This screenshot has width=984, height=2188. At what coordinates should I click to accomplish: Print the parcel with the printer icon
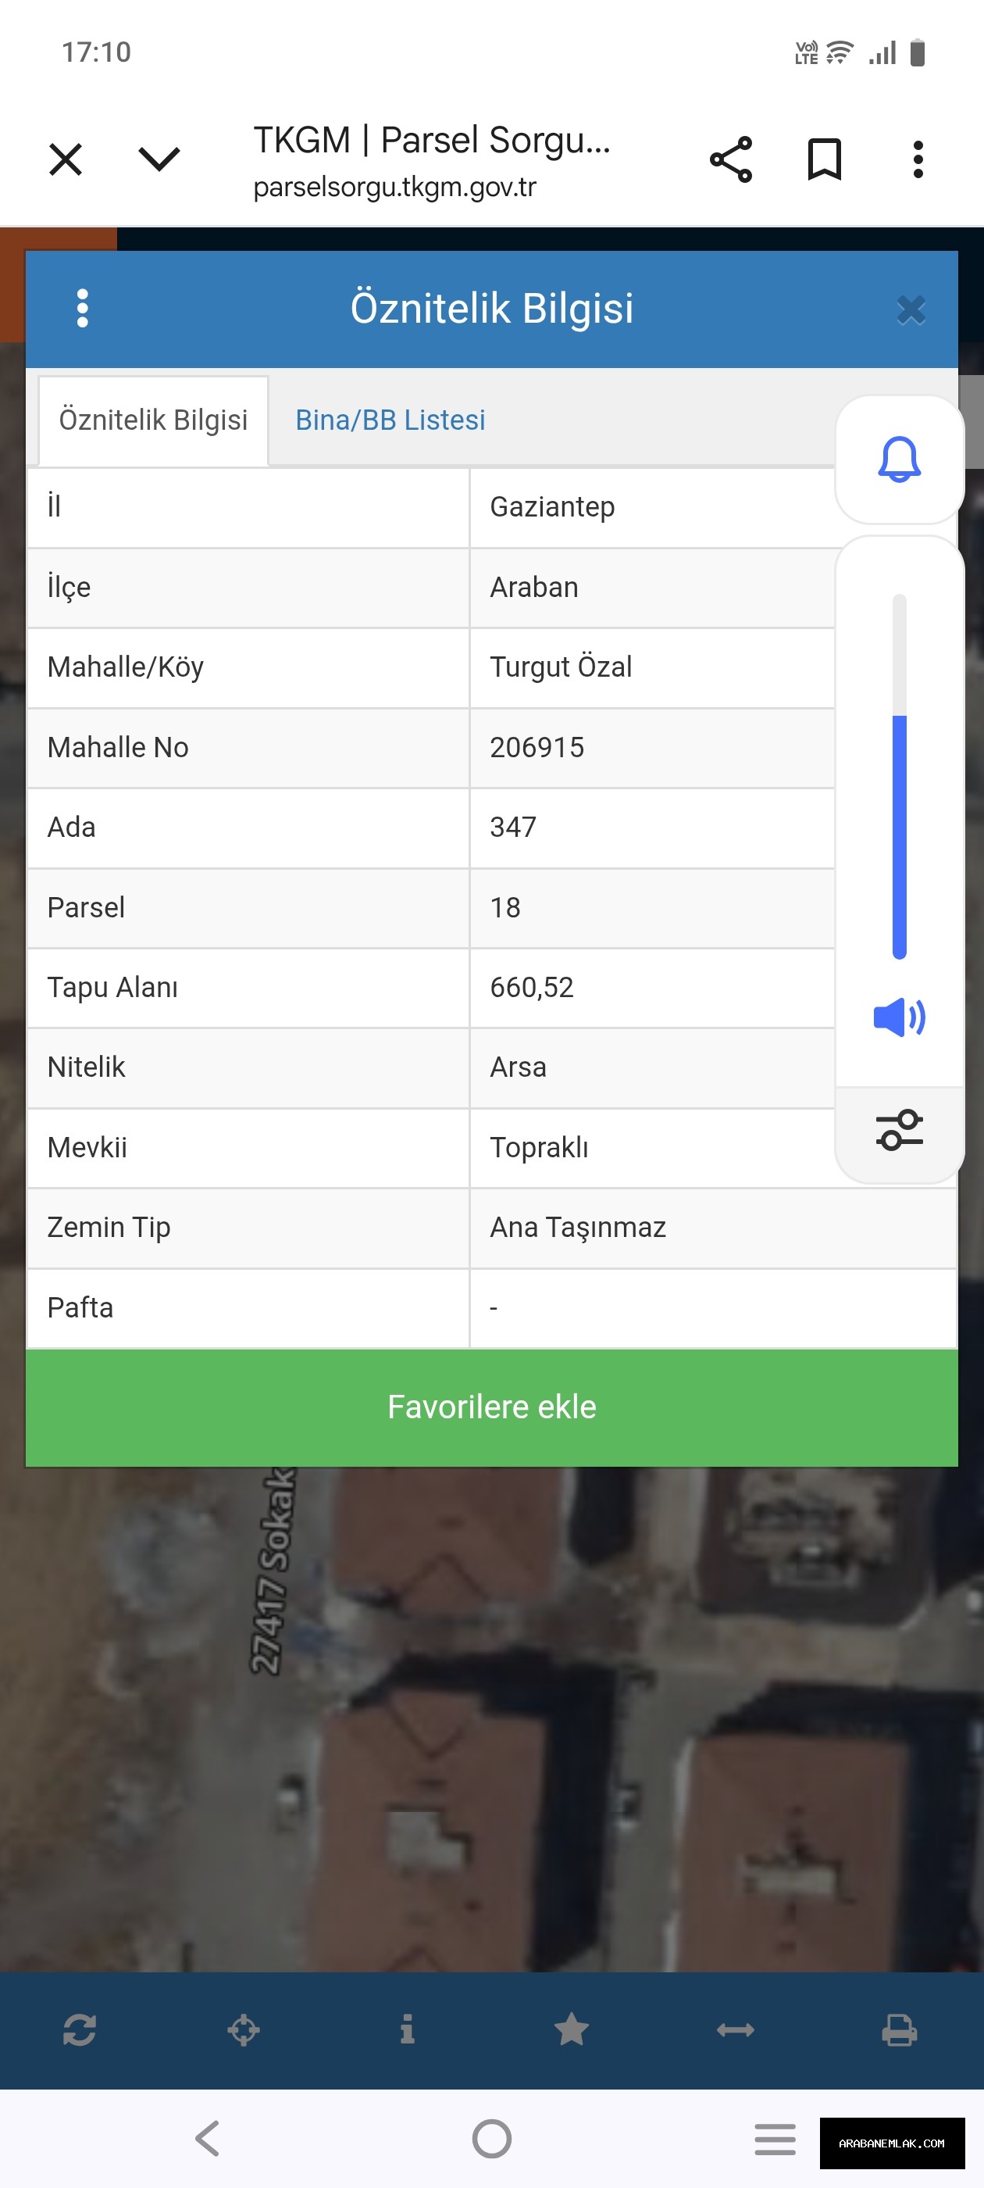click(x=899, y=2030)
